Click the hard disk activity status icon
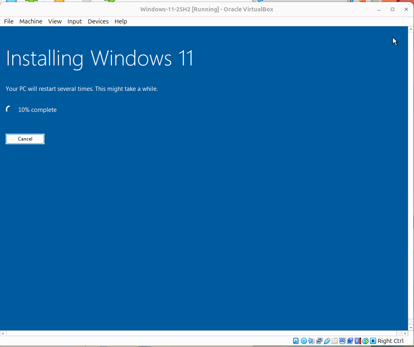 tap(296, 341)
